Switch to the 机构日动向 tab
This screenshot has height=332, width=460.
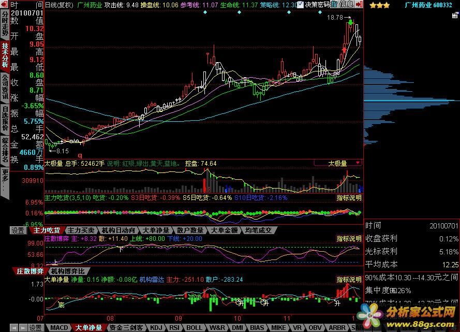118,230
